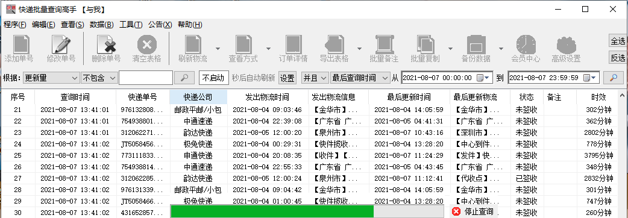Click the 删除单号 toolbar icon
Image resolution: width=628 pixels, height=218 pixels.
[x=106, y=44]
